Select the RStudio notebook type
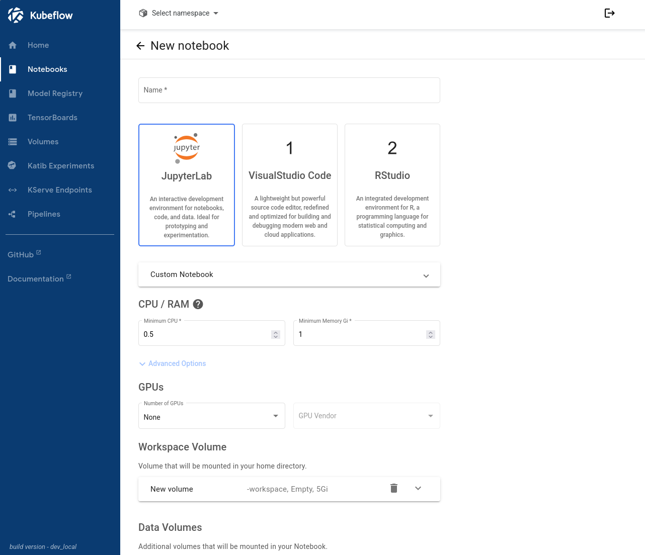This screenshot has height=555, width=645. 392,185
